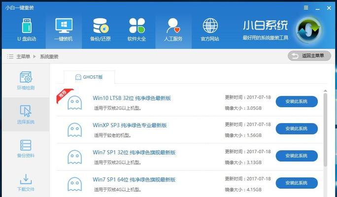Open 软件大全 clover icon
The image size is (337, 197).
137,26
